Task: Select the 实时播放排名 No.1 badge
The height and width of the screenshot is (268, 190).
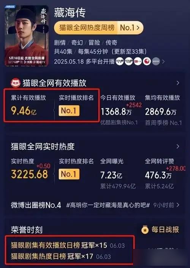Action: (69, 111)
